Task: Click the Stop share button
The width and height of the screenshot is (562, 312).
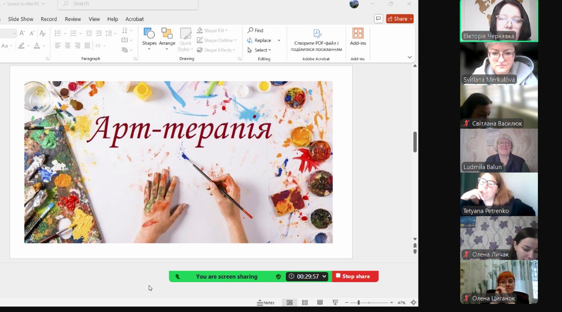Action: coord(355,276)
